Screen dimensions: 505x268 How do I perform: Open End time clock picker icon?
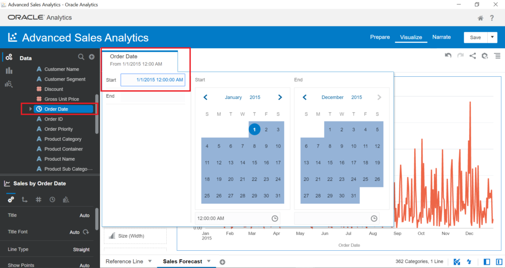point(374,218)
